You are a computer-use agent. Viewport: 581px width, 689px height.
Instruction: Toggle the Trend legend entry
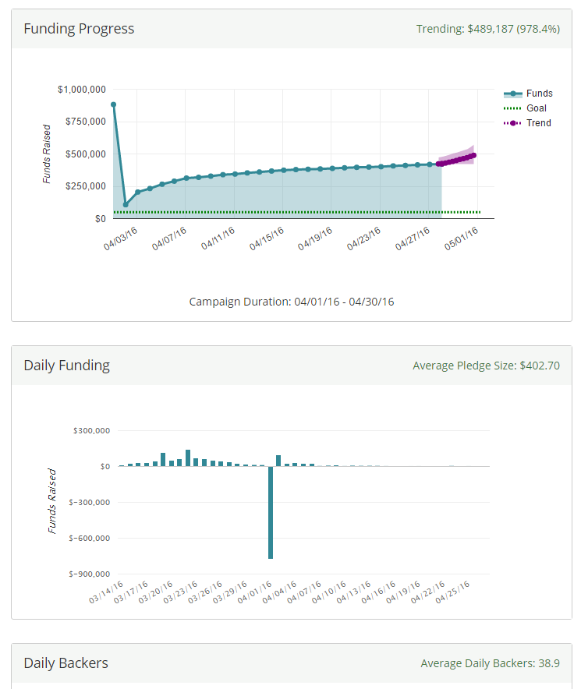(538, 123)
